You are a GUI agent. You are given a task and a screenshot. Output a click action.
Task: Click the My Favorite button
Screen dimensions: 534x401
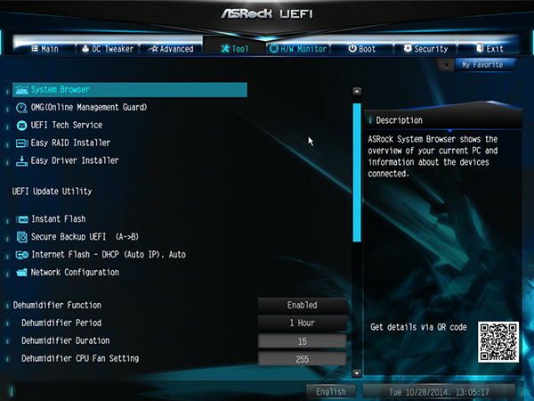pyautogui.click(x=482, y=64)
